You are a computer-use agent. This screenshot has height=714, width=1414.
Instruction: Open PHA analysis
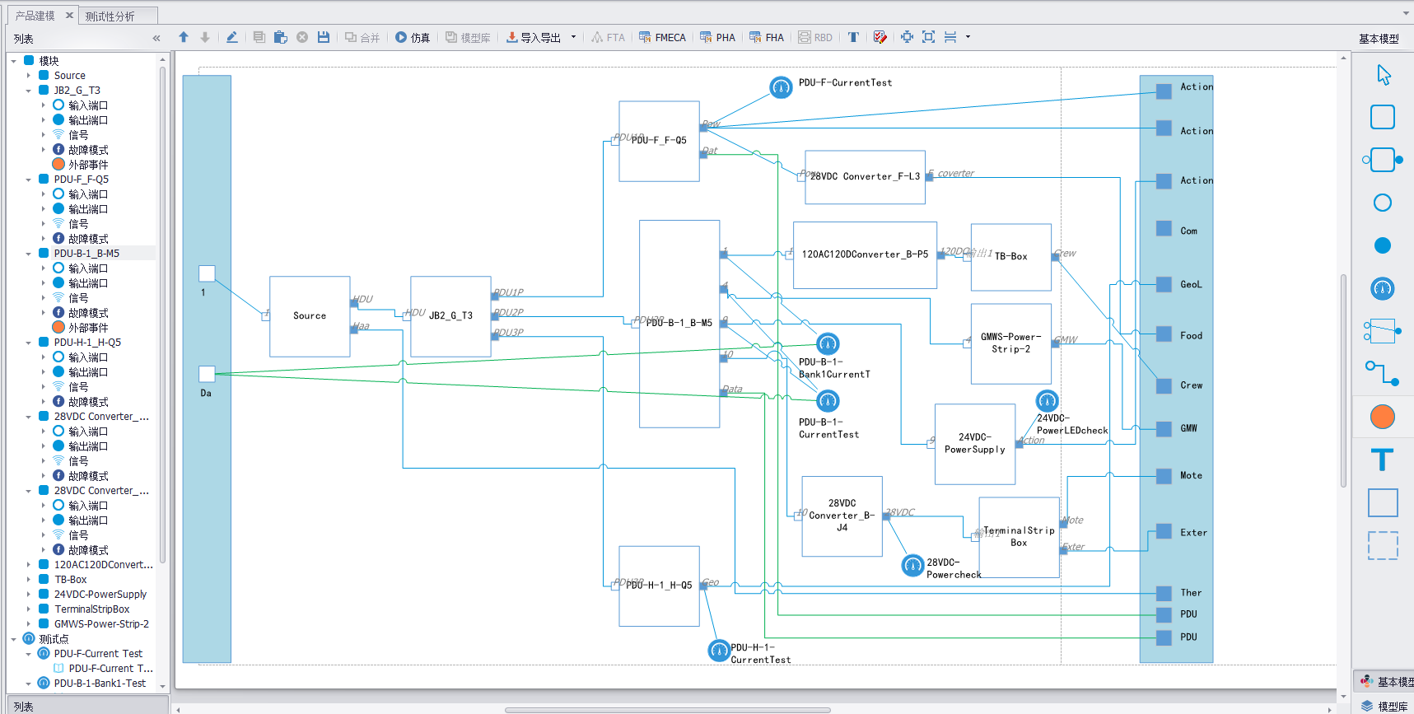[718, 37]
